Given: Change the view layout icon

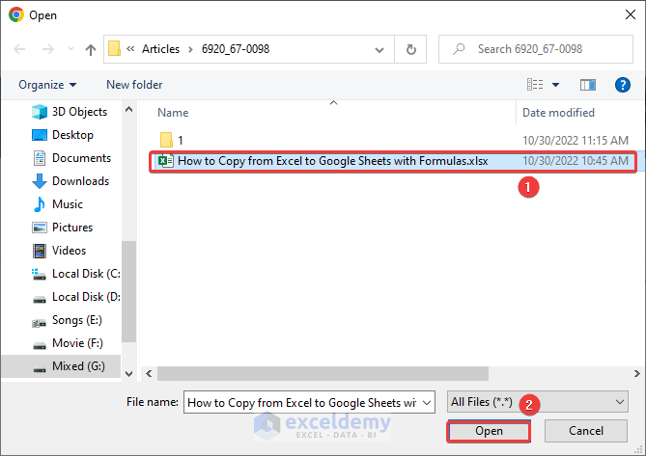Looking at the screenshot, I should point(535,85).
